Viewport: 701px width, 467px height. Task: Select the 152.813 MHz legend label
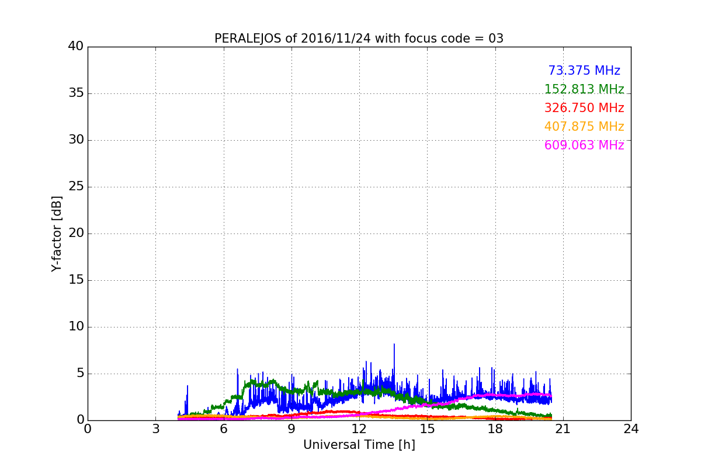(x=584, y=89)
